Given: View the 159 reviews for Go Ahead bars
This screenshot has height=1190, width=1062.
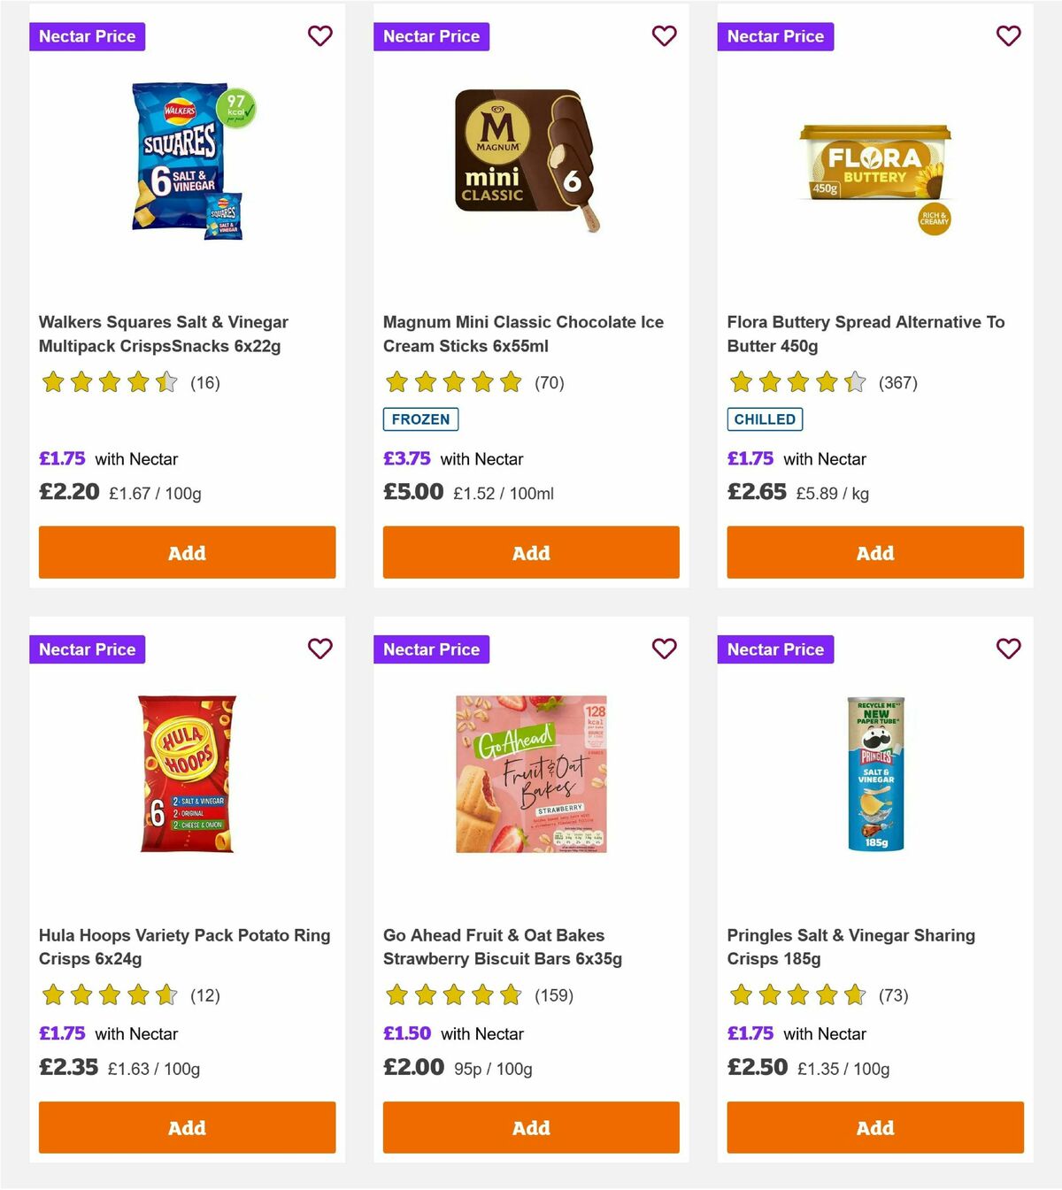Looking at the screenshot, I should pos(553,995).
